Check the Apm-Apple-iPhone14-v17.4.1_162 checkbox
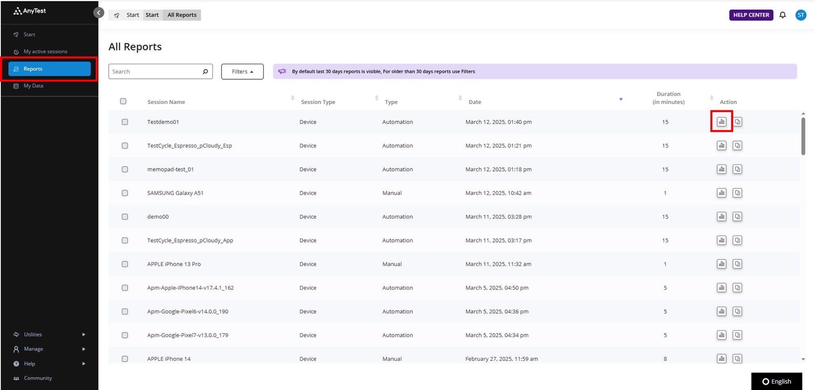This screenshot has width=815, height=390. coord(125,288)
